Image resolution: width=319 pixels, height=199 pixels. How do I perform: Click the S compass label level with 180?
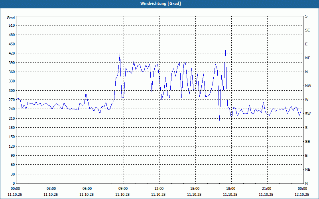click(306, 128)
